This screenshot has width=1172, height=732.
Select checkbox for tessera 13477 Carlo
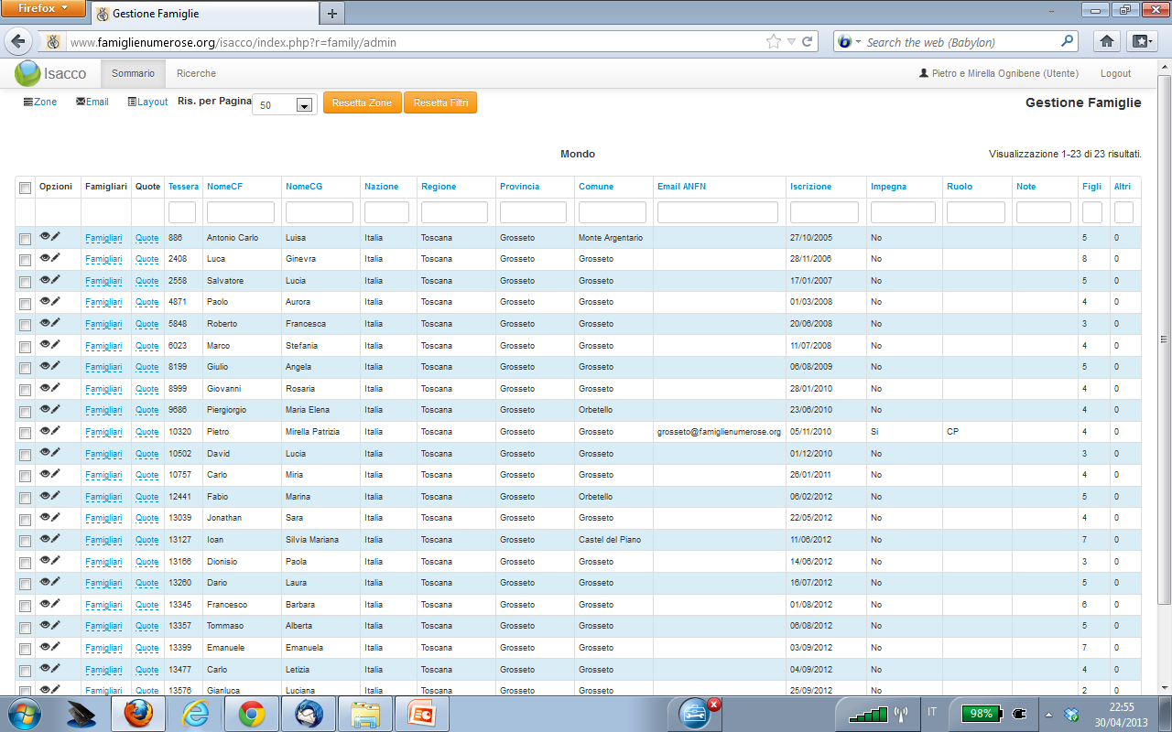point(25,671)
